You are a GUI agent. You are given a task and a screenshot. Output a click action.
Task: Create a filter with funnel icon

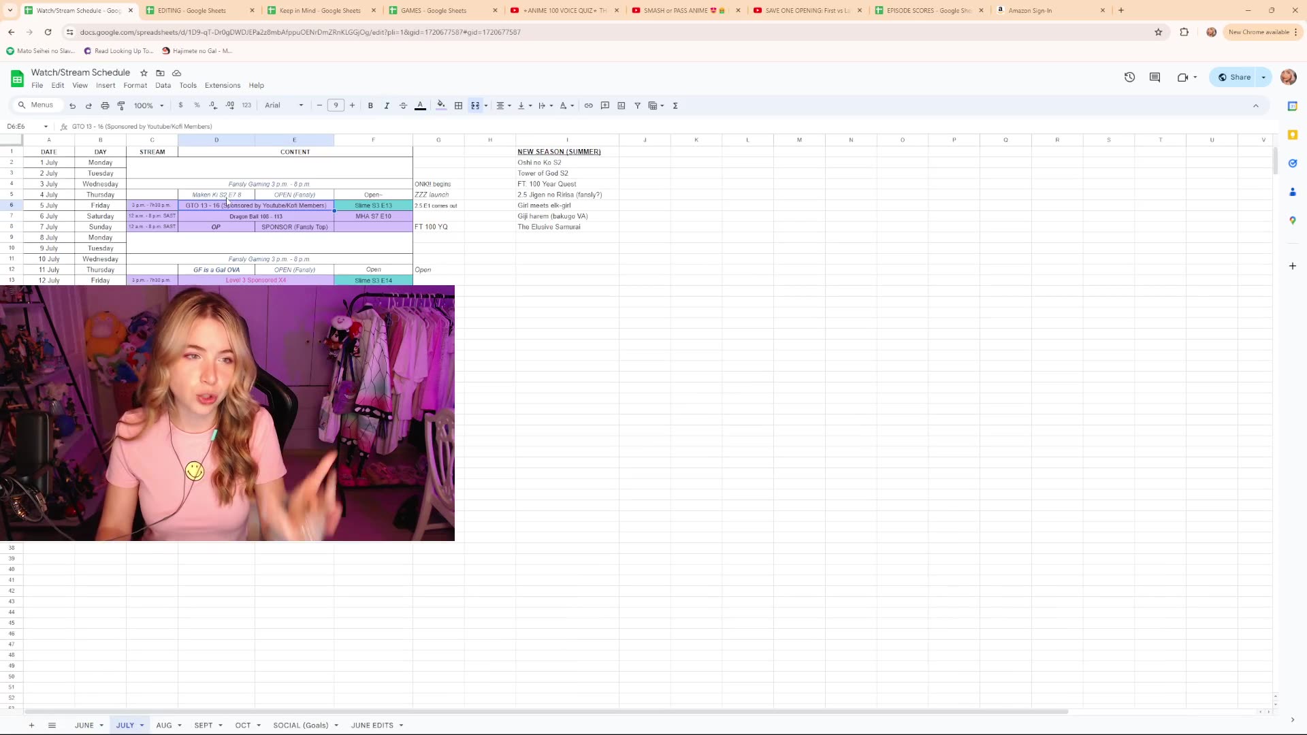[637, 105]
